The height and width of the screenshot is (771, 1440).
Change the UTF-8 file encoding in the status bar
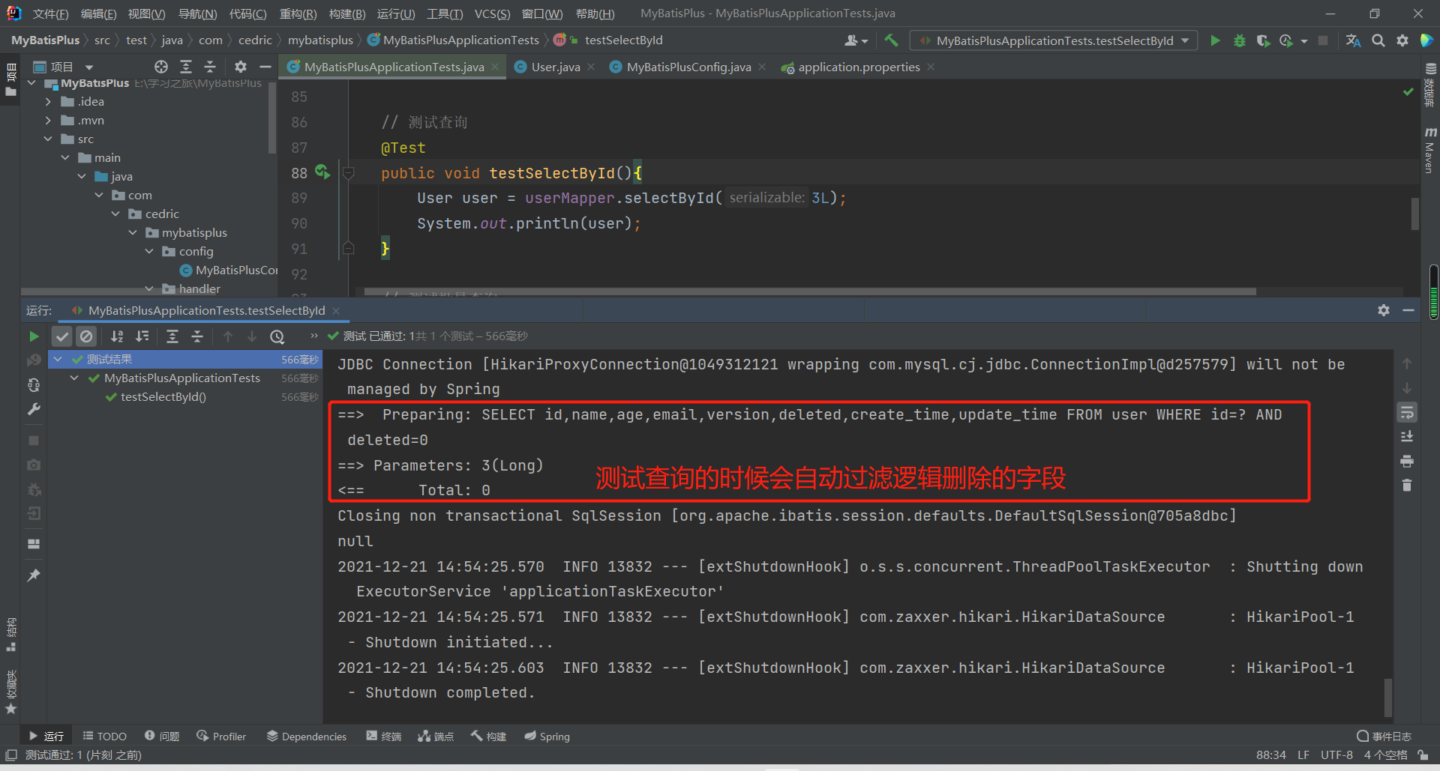[1336, 755]
